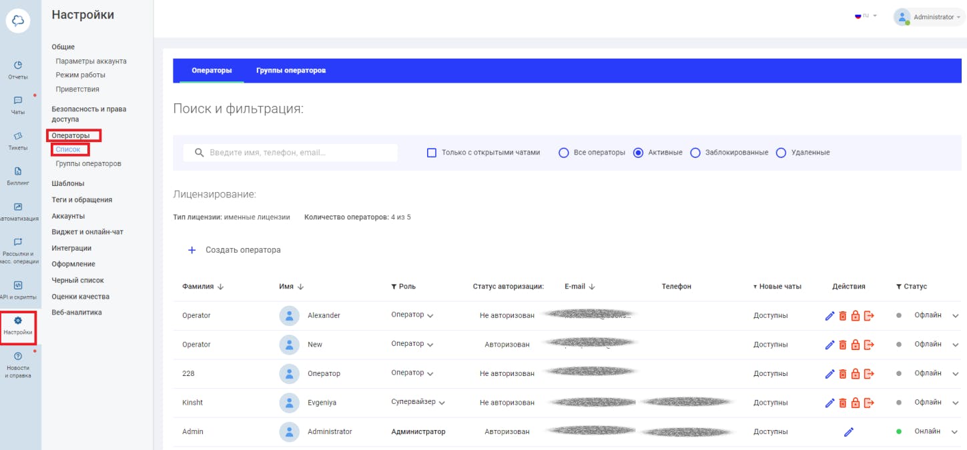Select the Настройки gear icon
This screenshot has height=450, width=967.
pos(18,321)
